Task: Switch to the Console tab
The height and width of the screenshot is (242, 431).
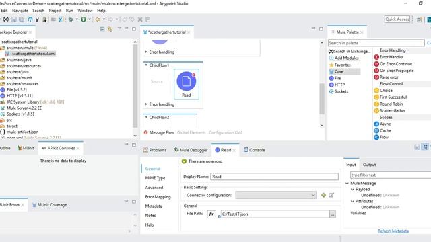Action: coord(255,150)
